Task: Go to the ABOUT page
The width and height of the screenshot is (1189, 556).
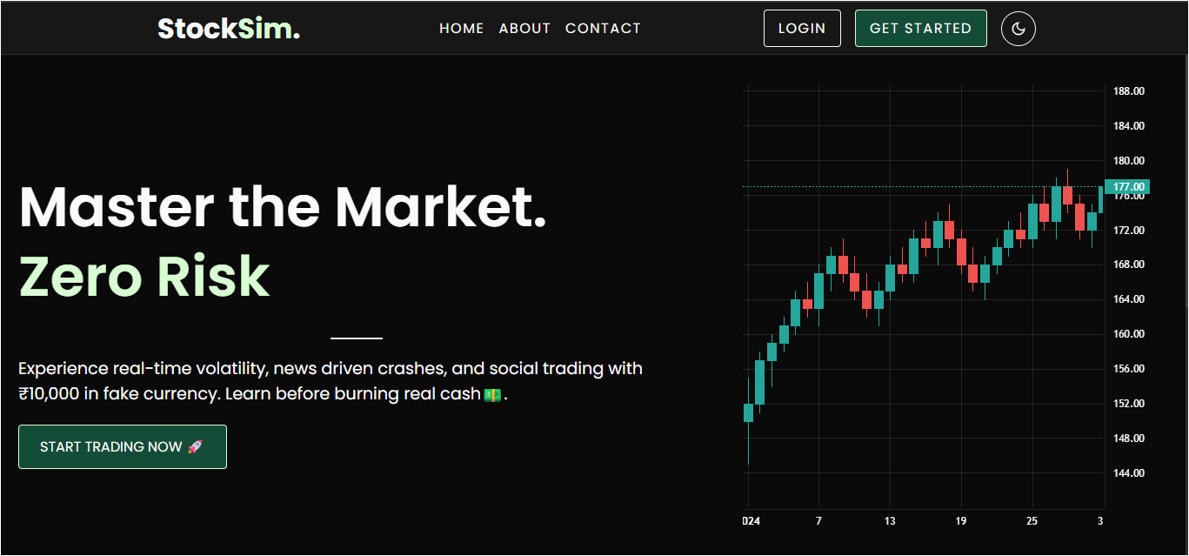Action: (524, 29)
